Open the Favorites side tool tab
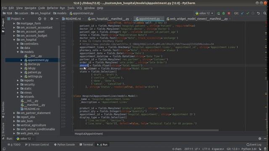 coord(3,109)
